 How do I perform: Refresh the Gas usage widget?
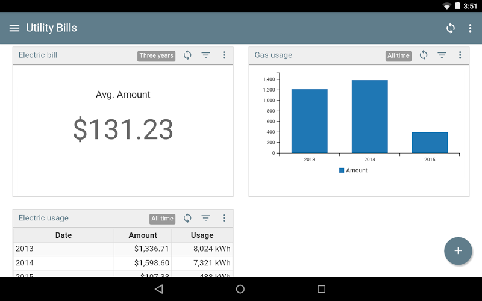[424, 55]
